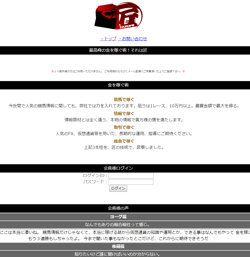250x257 pixels.
Task: Select the 情報商材とは全く違う description line
Action: 124,120
